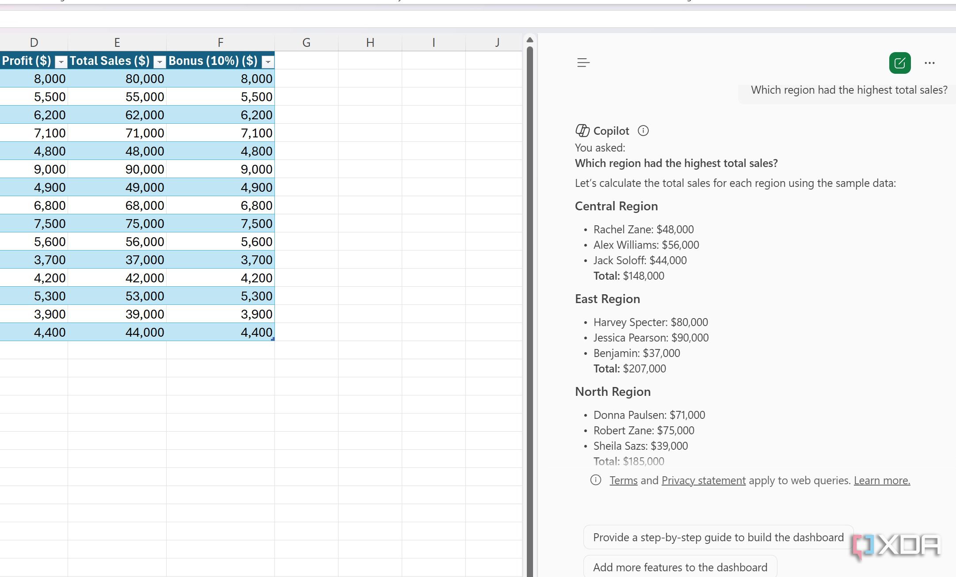The image size is (956, 577).
Task: Choose 'Add more features to the dashboard' suggestion
Action: [x=680, y=567]
